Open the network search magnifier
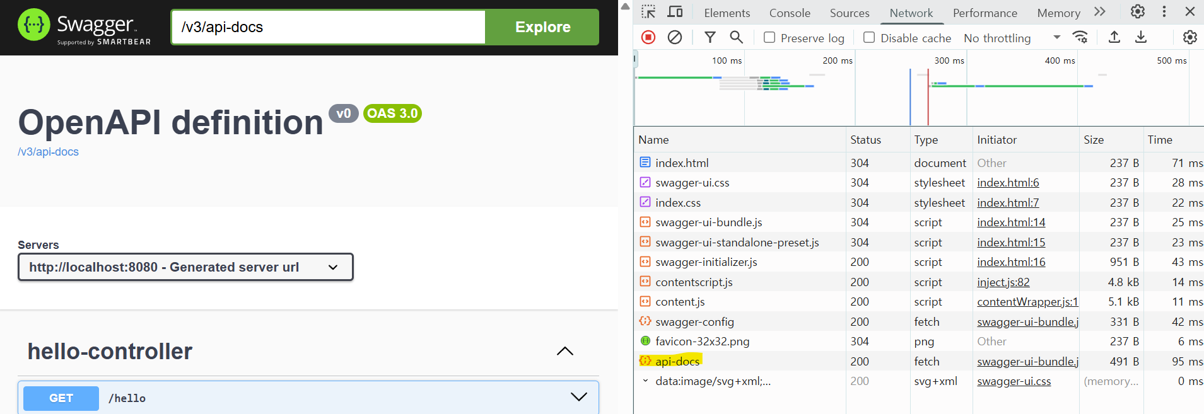The image size is (1204, 414). point(736,37)
